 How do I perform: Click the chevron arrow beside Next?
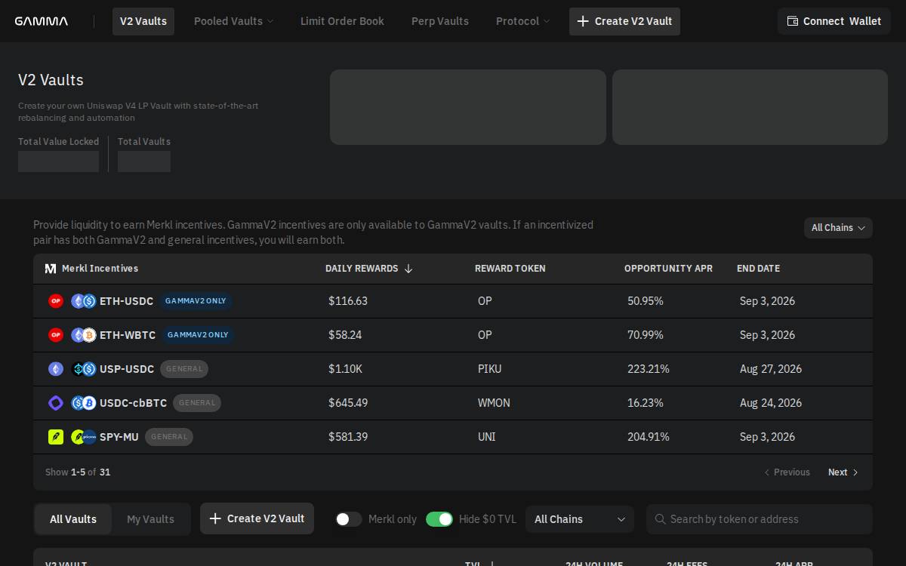tap(855, 472)
